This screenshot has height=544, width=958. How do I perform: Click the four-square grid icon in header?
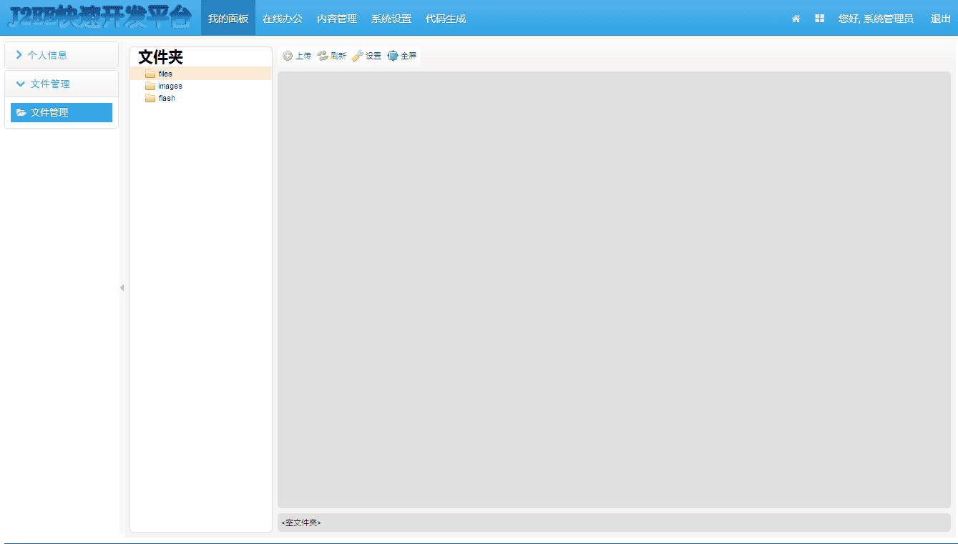(x=819, y=19)
